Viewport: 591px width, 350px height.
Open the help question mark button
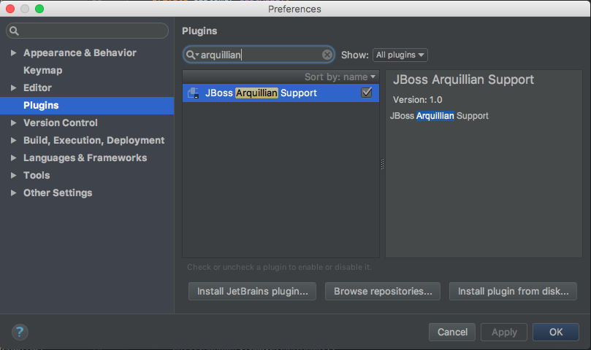pos(20,332)
